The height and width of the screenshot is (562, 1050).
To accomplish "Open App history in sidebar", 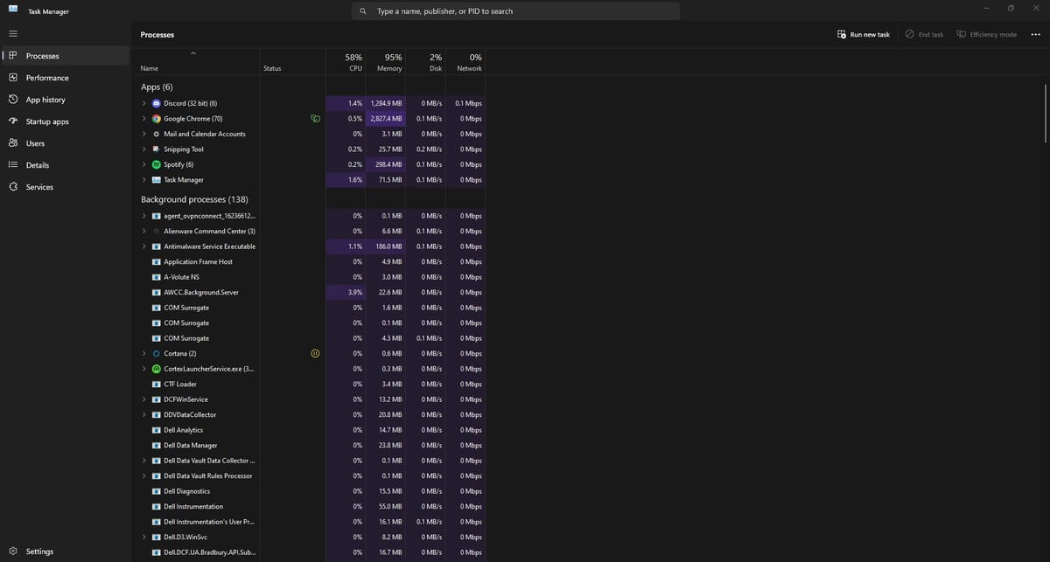I will point(45,100).
